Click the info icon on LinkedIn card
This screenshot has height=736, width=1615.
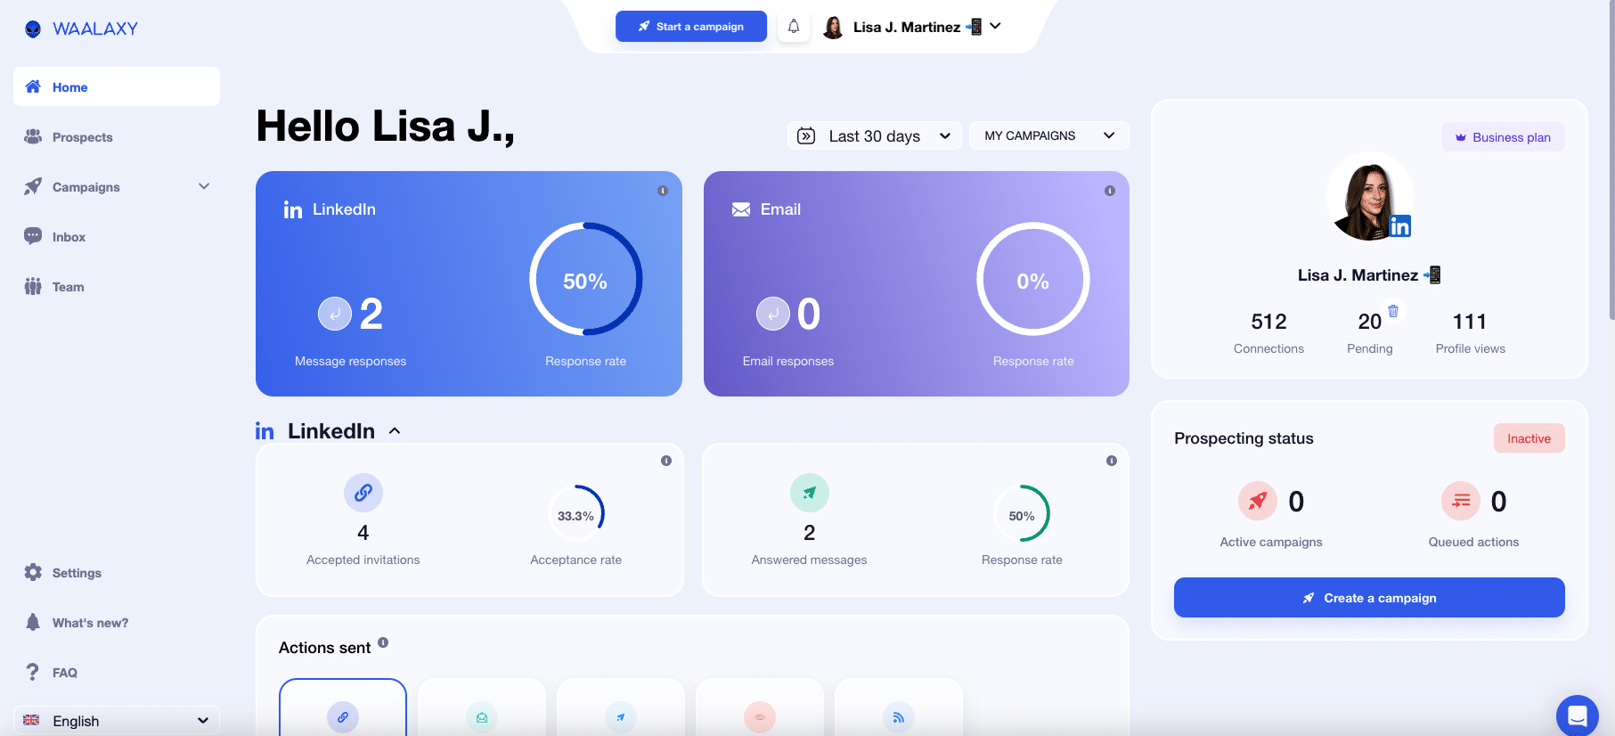(x=663, y=191)
